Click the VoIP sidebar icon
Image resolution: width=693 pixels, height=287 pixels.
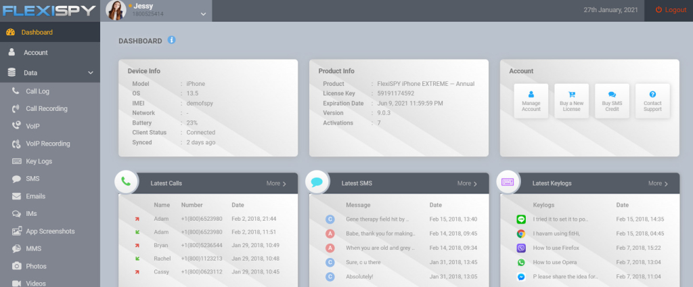click(x=16, y=126)
